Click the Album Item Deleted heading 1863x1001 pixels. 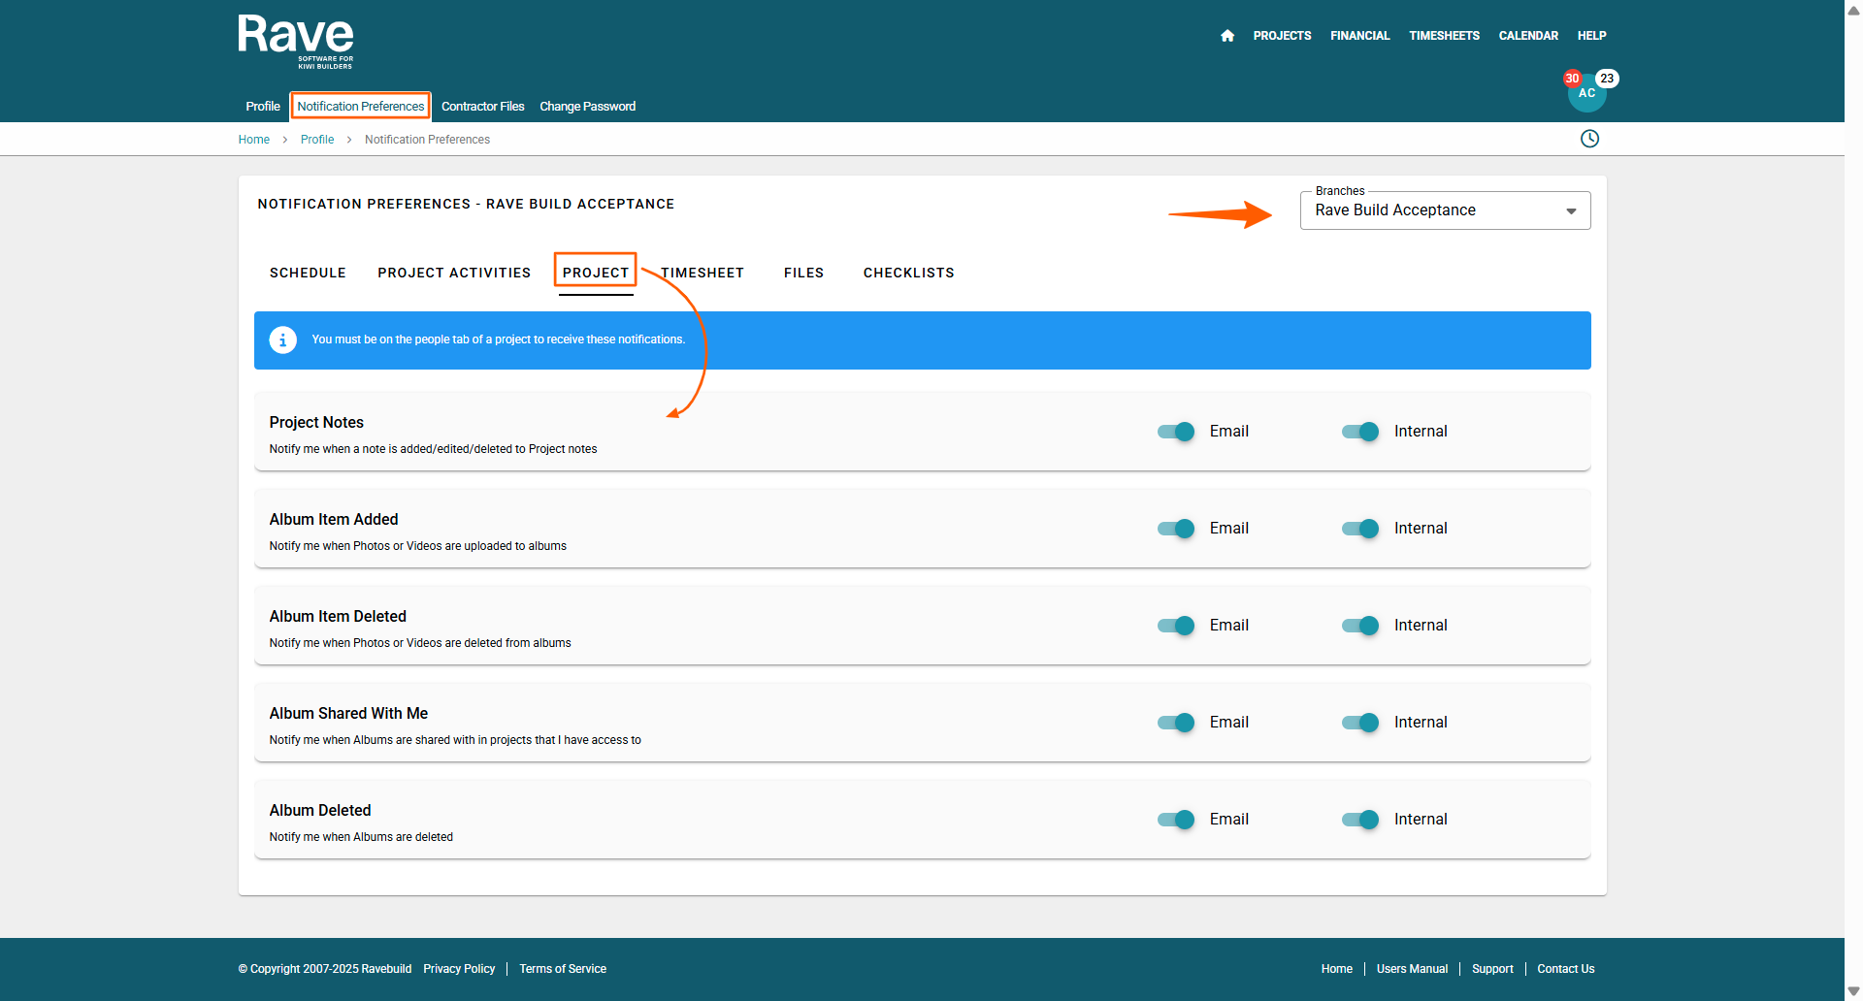pyautogui.click(x=338, y=617)
